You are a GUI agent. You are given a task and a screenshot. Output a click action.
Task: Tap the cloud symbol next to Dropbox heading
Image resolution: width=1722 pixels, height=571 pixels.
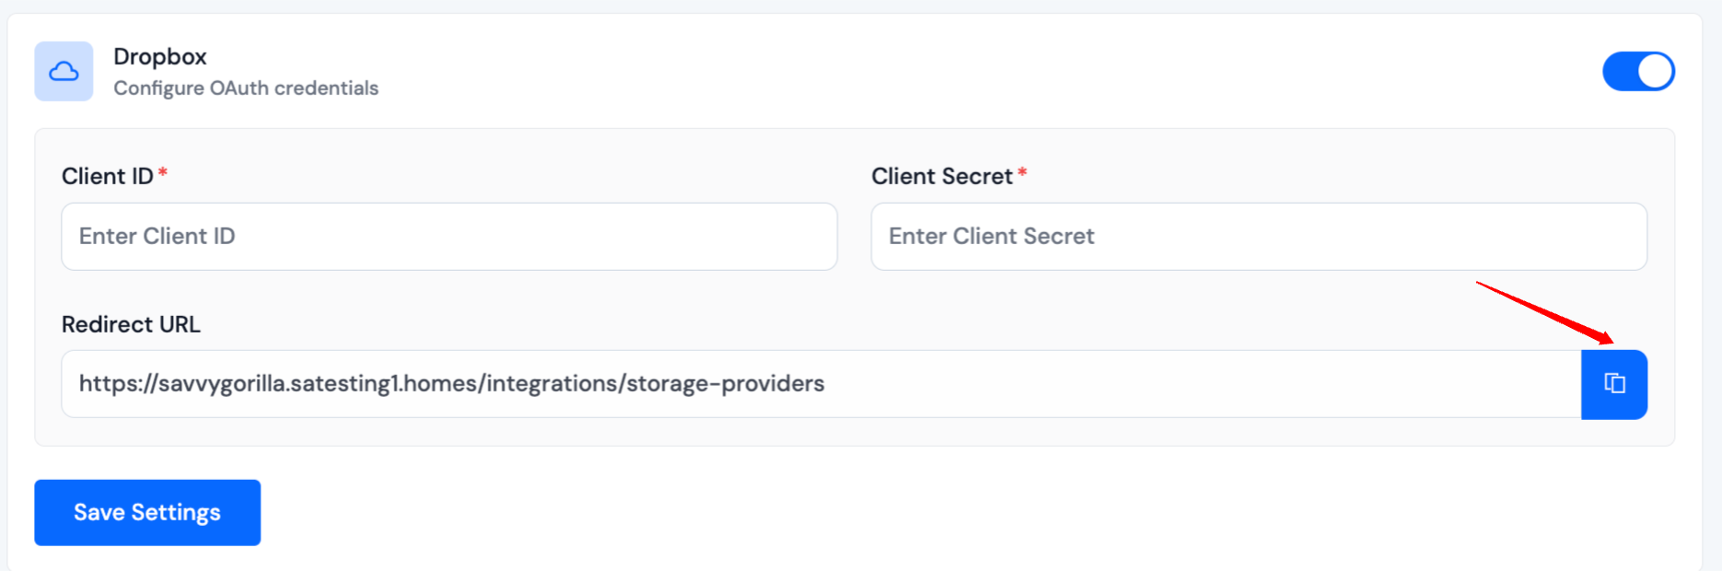pyautogui.click(x=64, y=71)
